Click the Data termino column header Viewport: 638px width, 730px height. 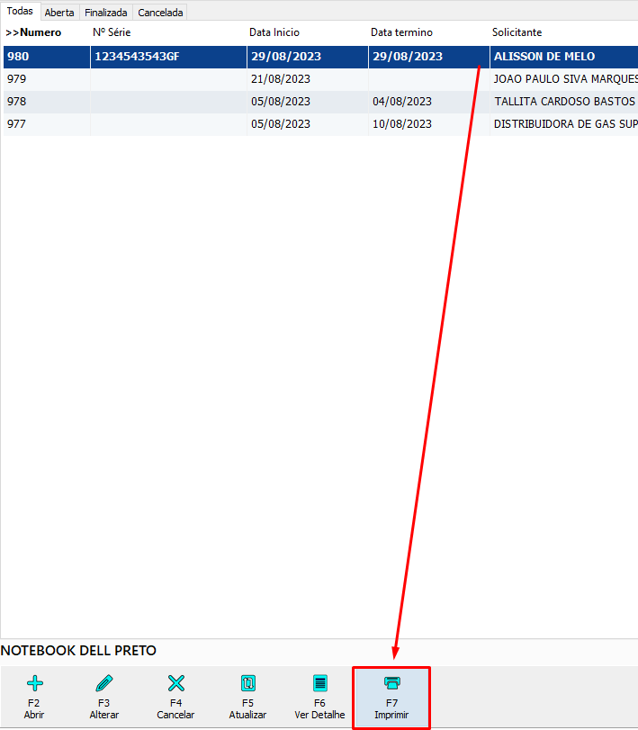point(401,32)
